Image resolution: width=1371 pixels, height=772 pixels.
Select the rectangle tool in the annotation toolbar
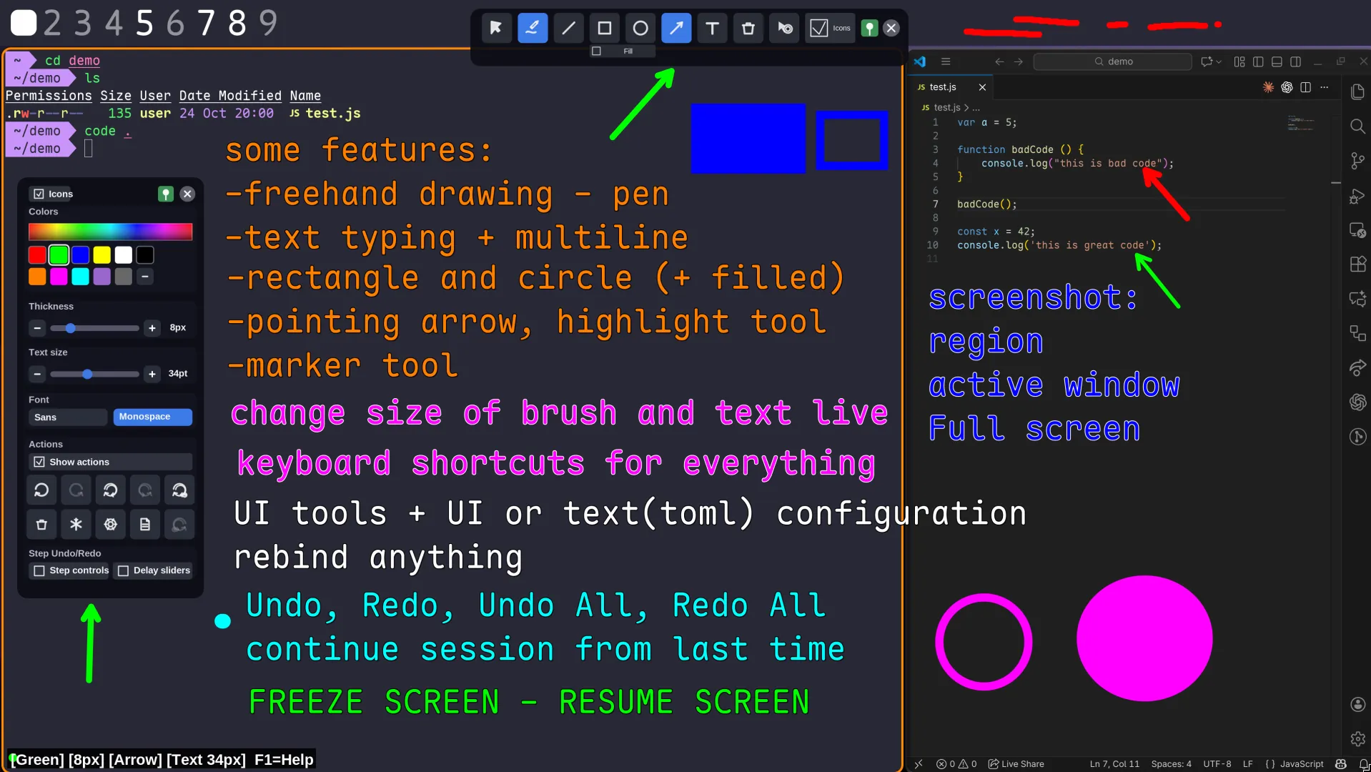604,28
